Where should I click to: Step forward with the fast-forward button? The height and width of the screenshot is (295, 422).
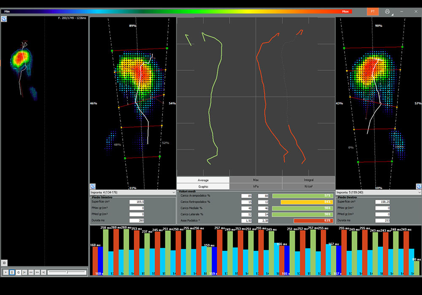coord(37,272)
